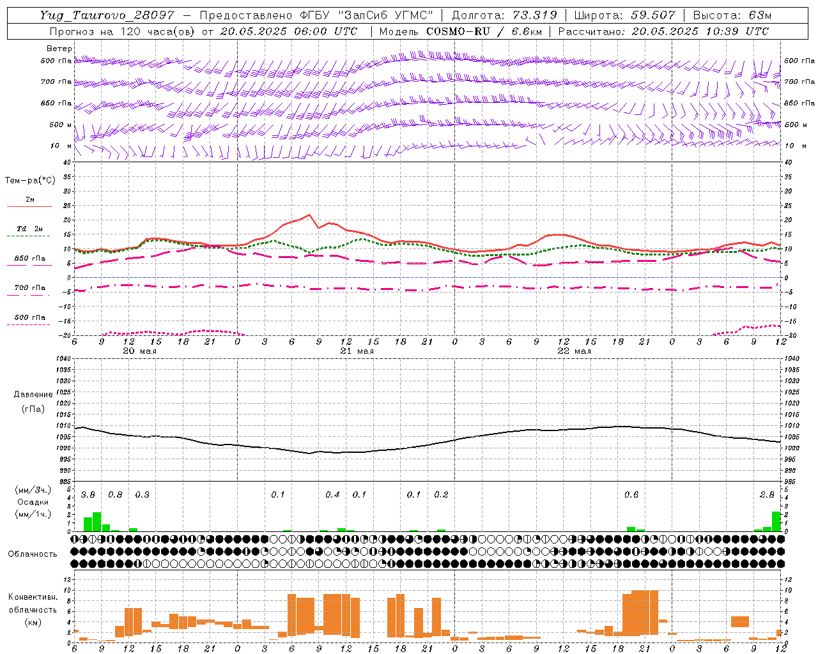Click the Ветер panel label
Image resolution: width=818 pixels, height=654 pixels.
point(59,49)
